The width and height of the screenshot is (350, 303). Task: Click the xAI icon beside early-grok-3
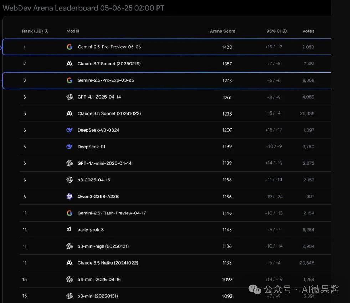(69, 229)
